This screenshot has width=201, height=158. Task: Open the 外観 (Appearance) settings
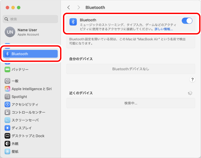tap(15, 144)
